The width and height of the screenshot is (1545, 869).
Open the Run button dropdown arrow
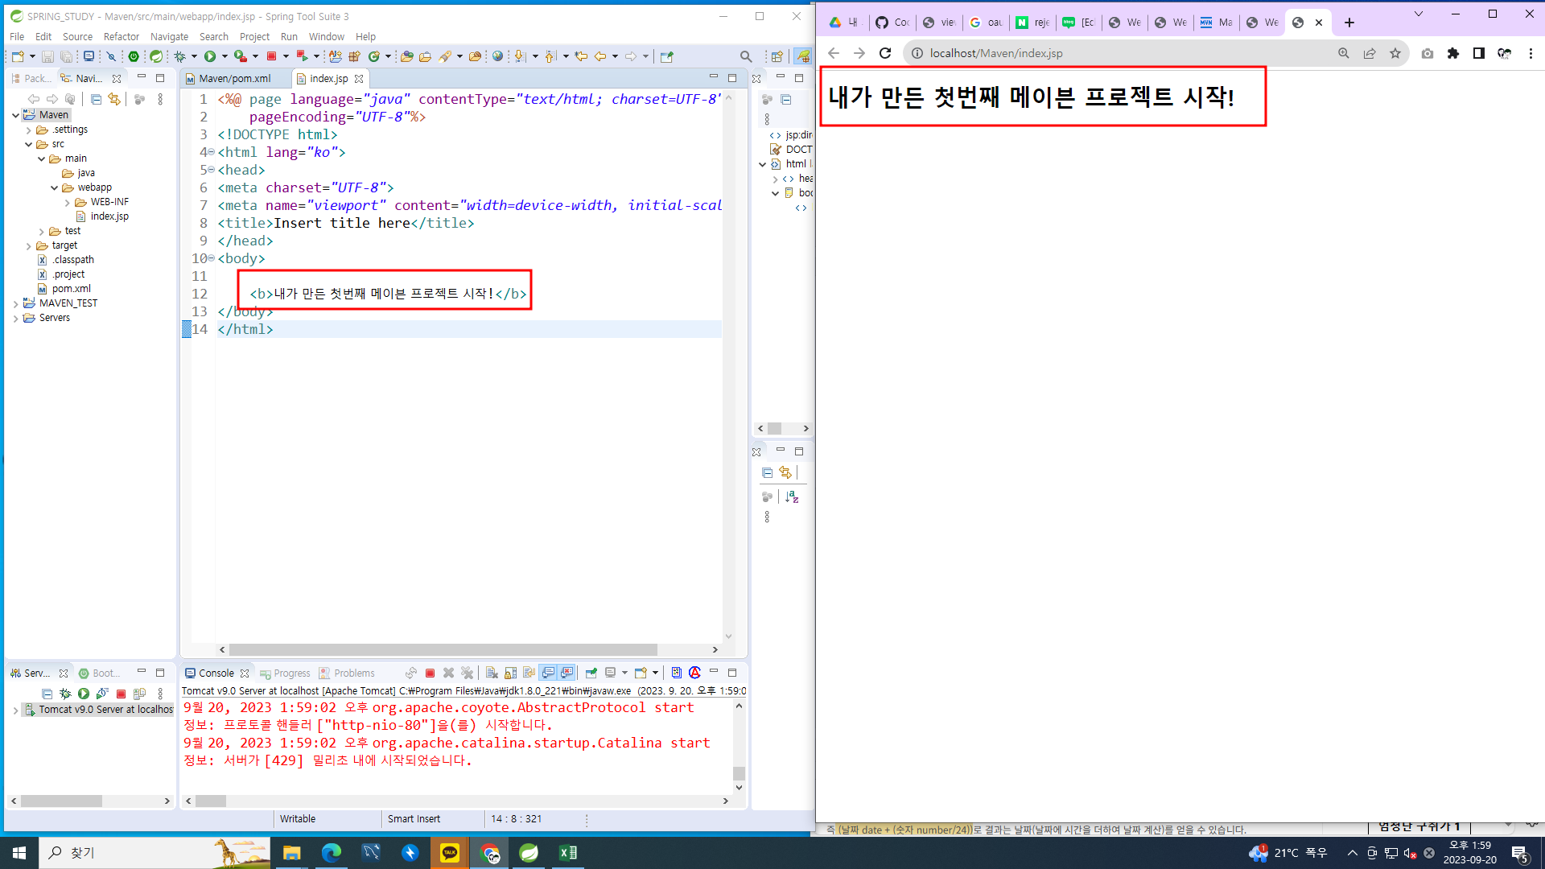pos(225,56)
